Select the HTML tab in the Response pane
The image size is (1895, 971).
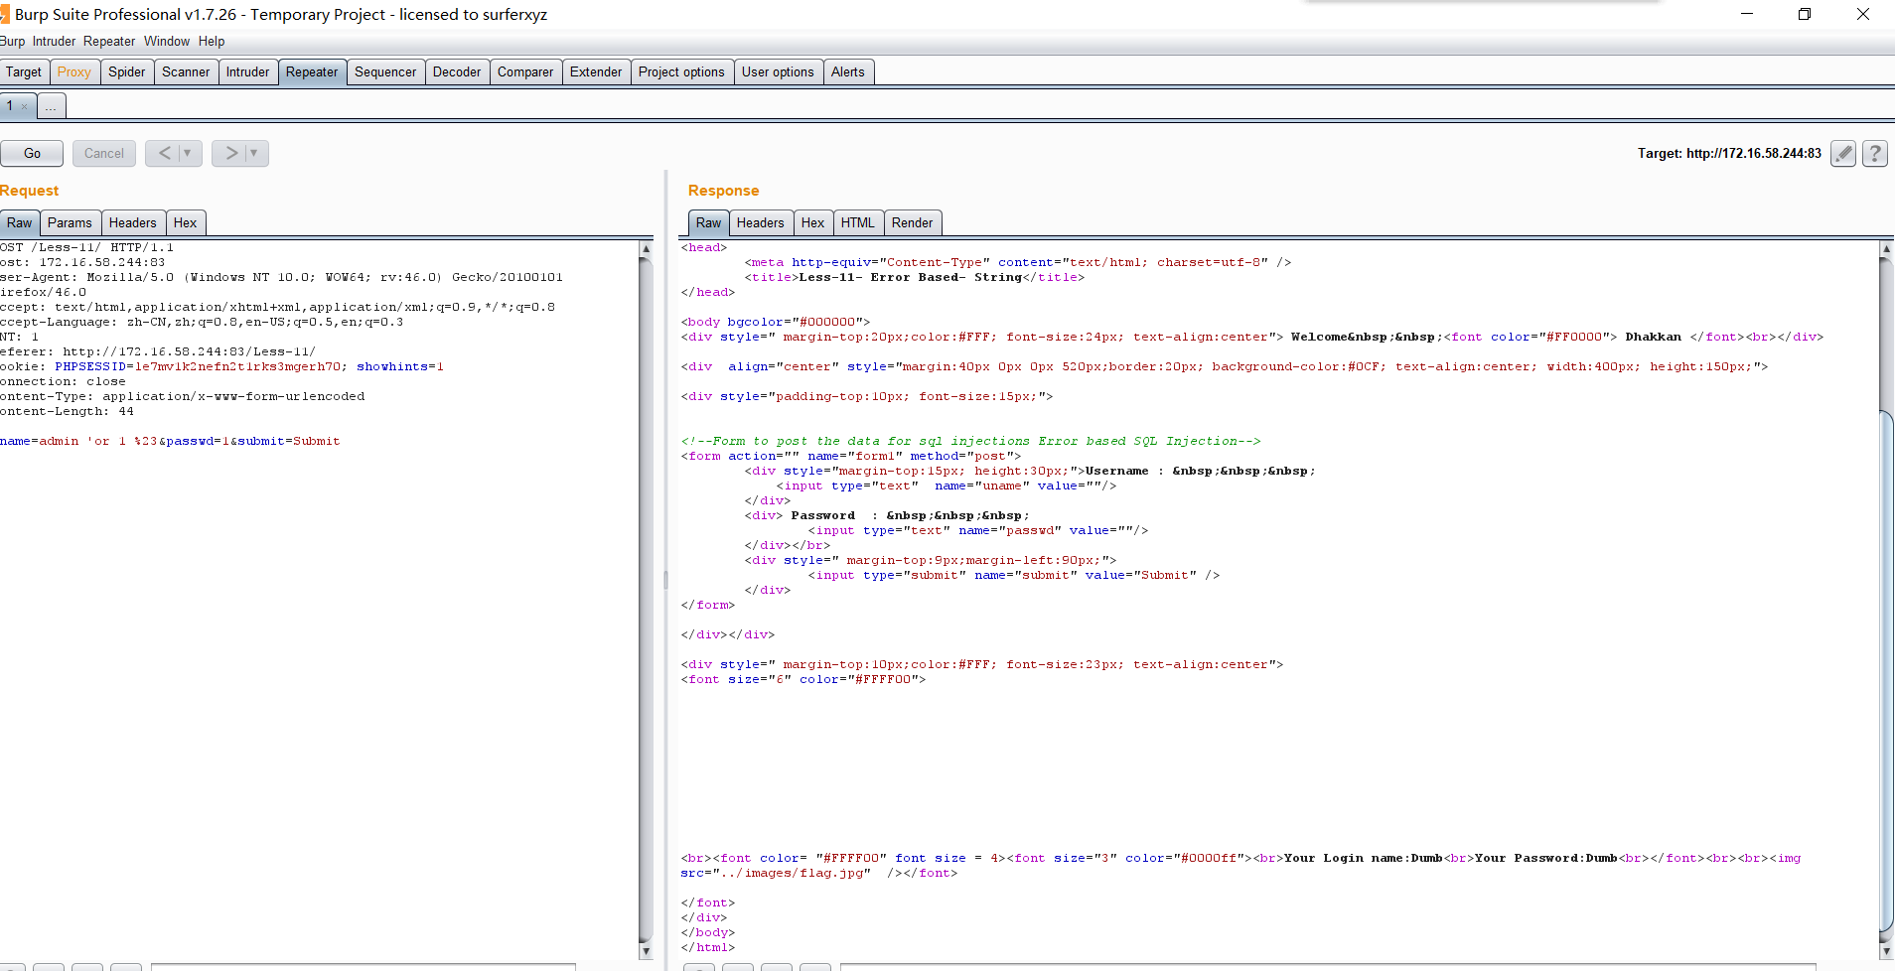point(858,222)
